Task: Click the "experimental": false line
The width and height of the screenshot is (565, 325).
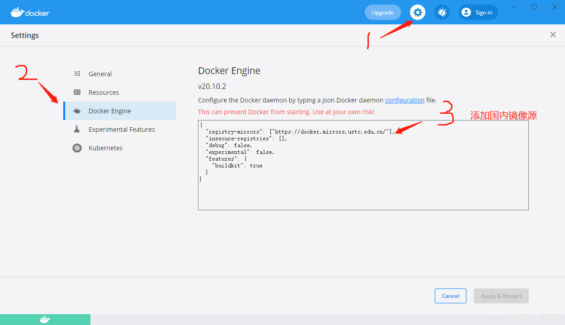Action: [240, 152]
